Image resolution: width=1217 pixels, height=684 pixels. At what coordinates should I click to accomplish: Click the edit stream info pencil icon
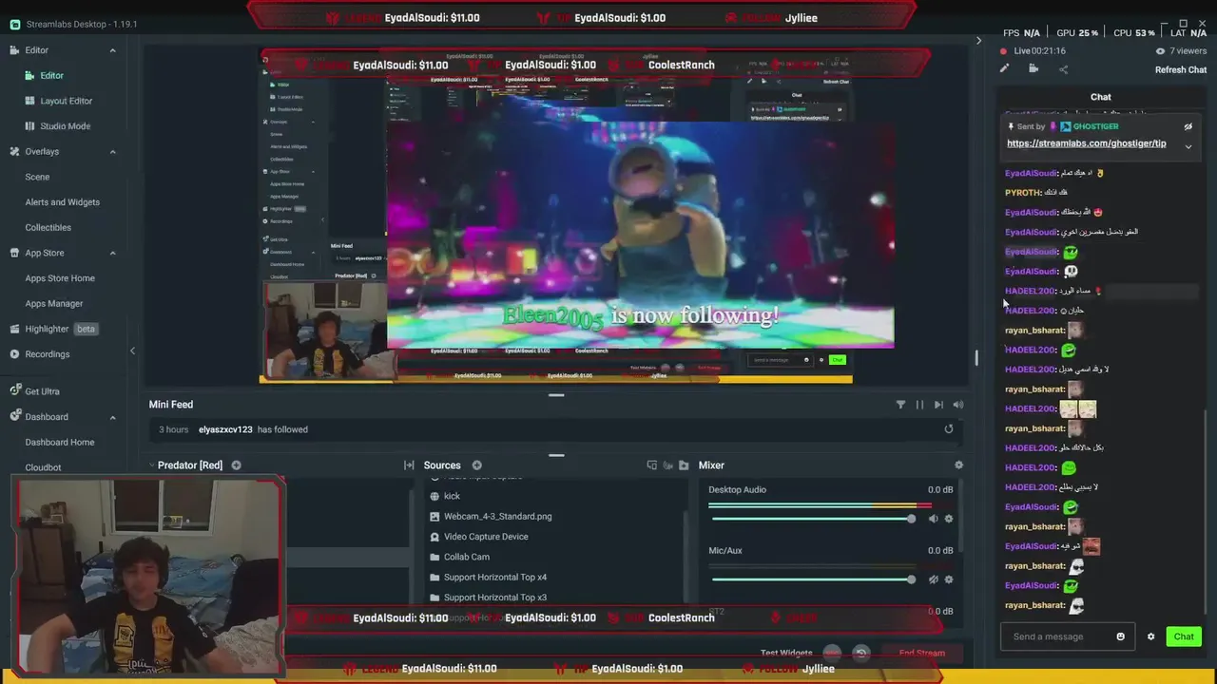(x=1004, y=68)
